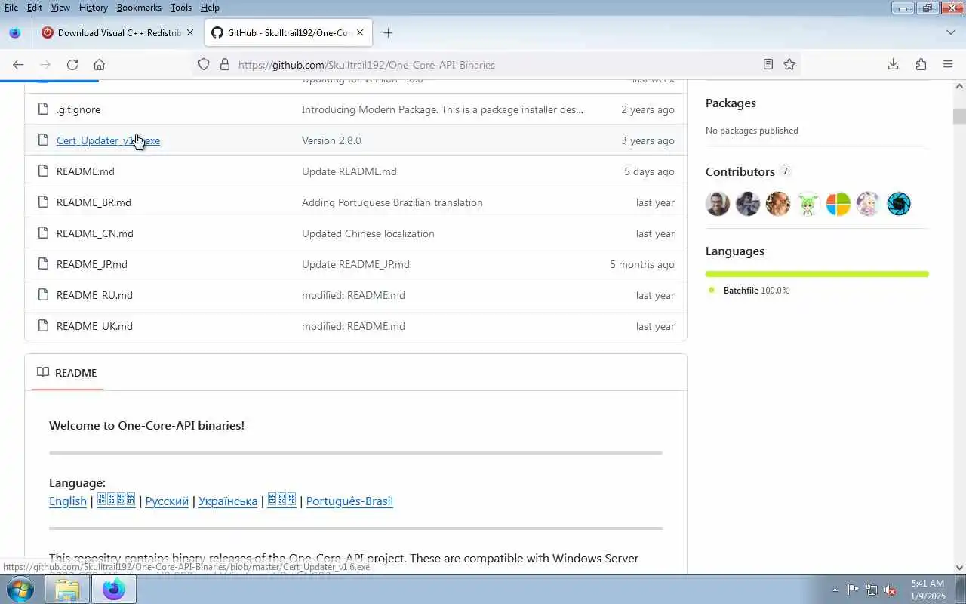This screenshot has width=966, height=604.
Task: Click the browser icon in taskbar
Action: click(x=114, y=589)
